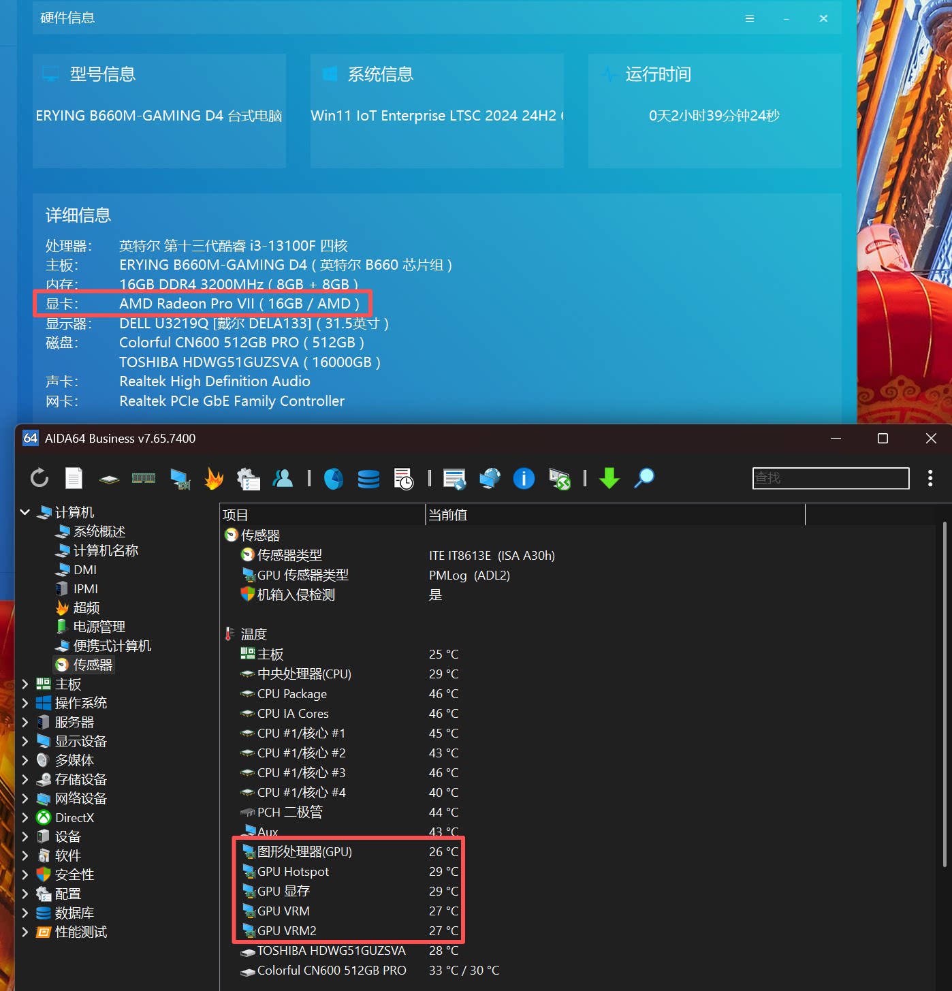Expand the 主板 tree node
The image size is (952, 991).
(25, 684)
